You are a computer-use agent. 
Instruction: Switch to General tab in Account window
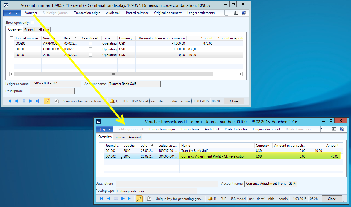(x=30, y=29)
